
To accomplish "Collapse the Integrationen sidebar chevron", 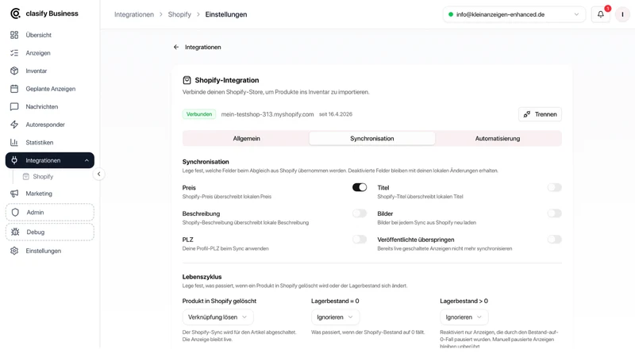I will click(x=87, y=160).
